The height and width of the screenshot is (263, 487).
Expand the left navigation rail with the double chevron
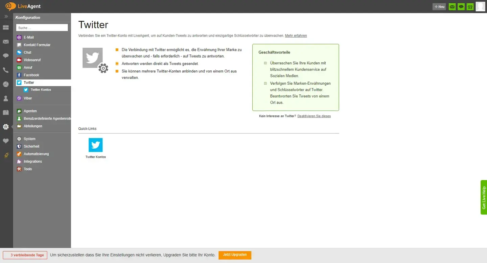[6, 16]
